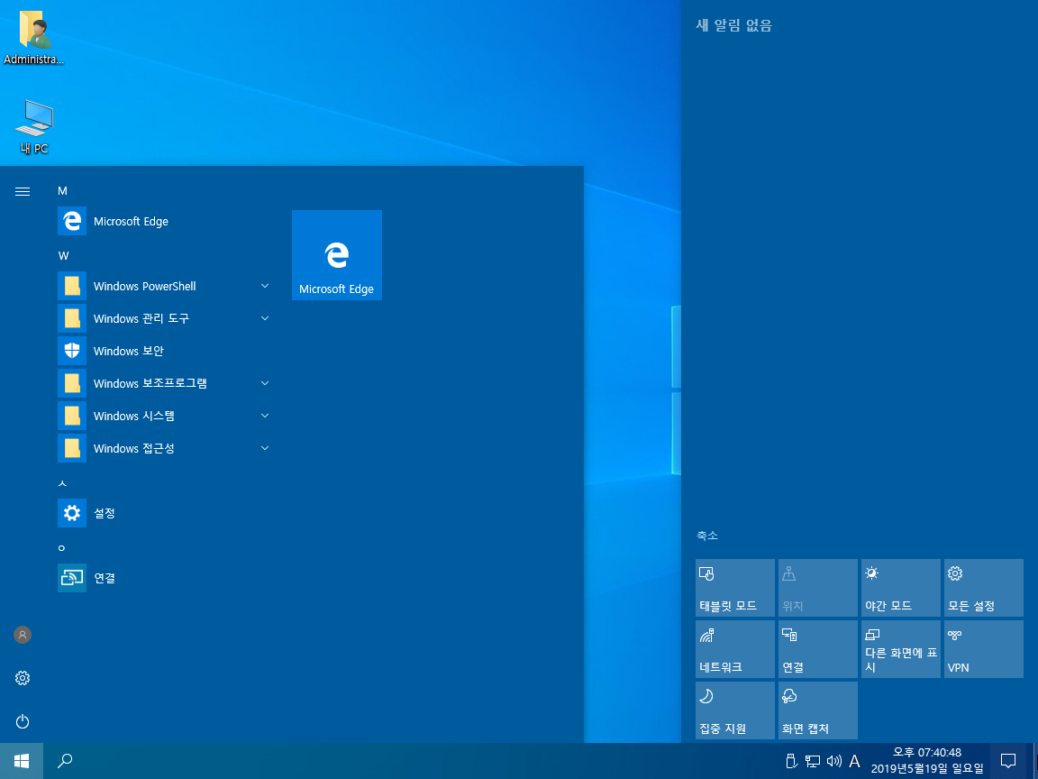Open the network tray icon
Image resolution: width=1038 pixels, height=779 pixels.
click(812, 761)
